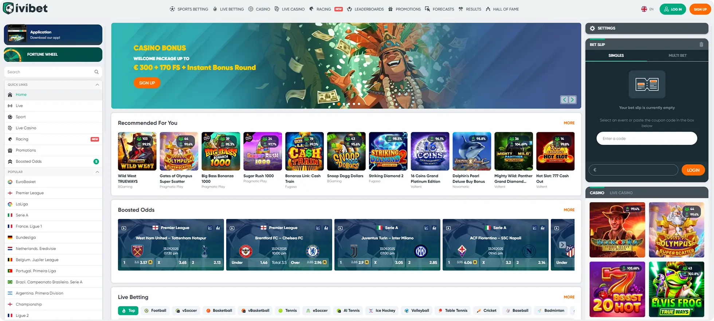714x321 pixels.
Task: Click the euro stake amount field
Action: click(x=633, y=170)
